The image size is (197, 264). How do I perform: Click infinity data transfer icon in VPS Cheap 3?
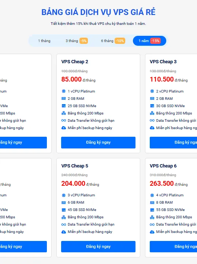(152, 120)
